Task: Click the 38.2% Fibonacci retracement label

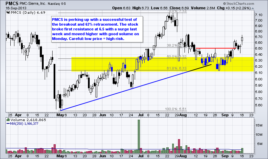Action: tap(176, 45)
